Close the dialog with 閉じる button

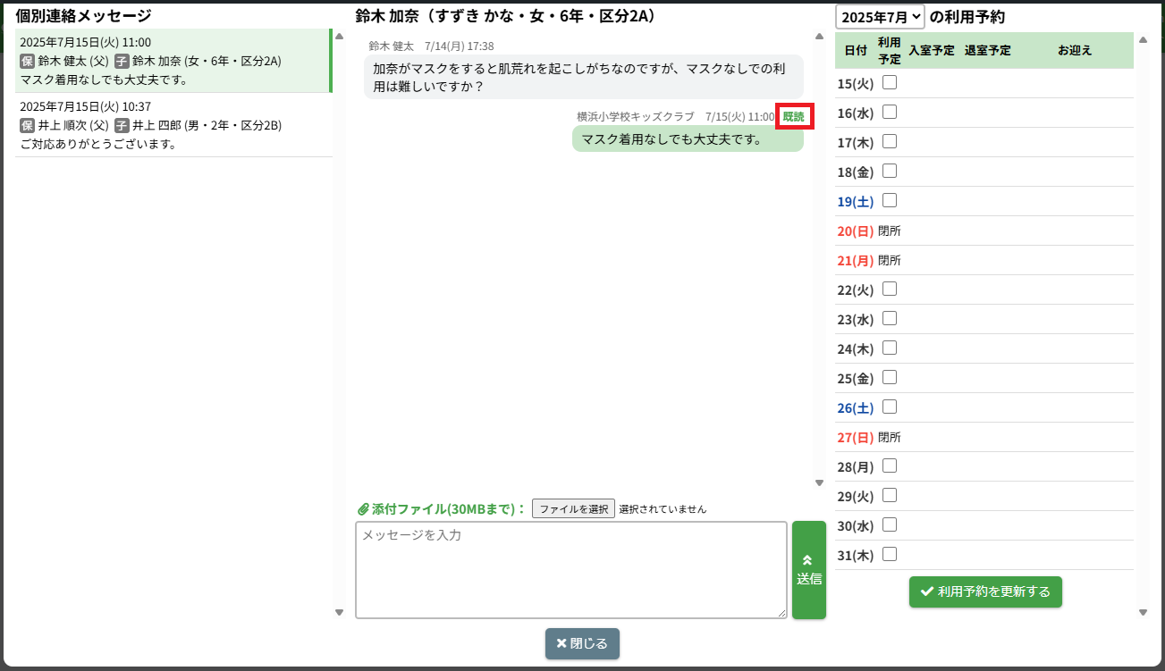[x=582, y=643]
